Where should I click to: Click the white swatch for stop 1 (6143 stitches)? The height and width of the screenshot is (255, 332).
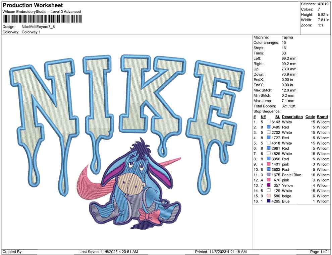[269, 122]
